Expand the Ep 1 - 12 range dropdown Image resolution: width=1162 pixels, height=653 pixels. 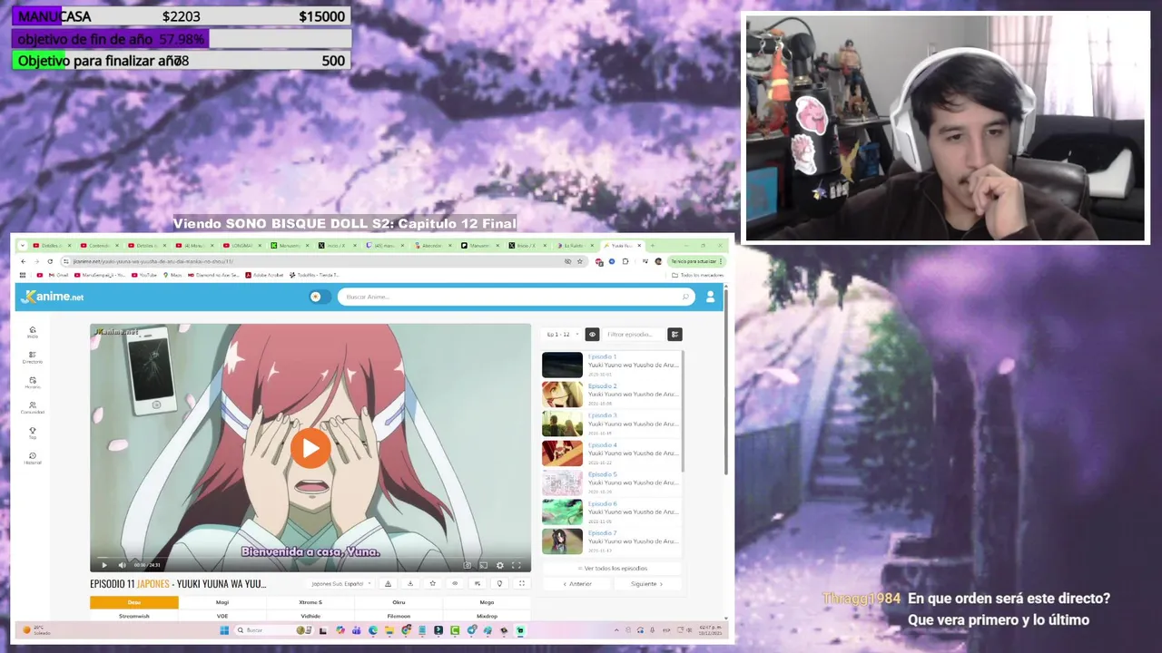(x=562, y=335)
